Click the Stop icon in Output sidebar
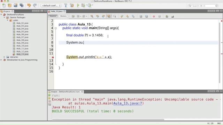The image size is (223, 125). coord(49,101)
